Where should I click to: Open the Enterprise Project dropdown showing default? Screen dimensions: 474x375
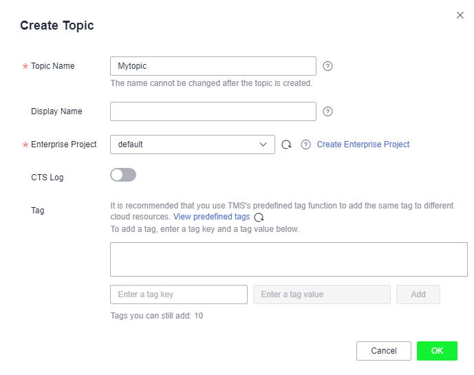pyautogui.click(x=193, y=144)
